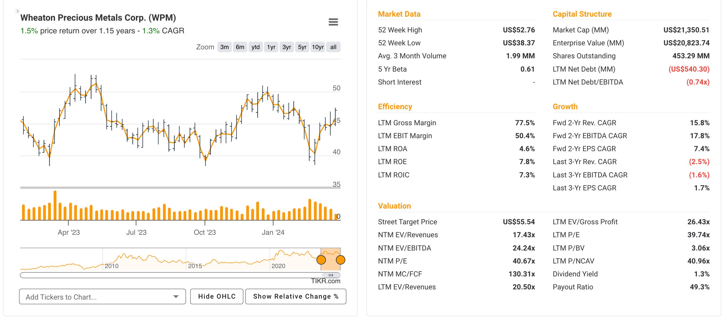
Task: Click the Efficiency section heading
Action: 395,107
